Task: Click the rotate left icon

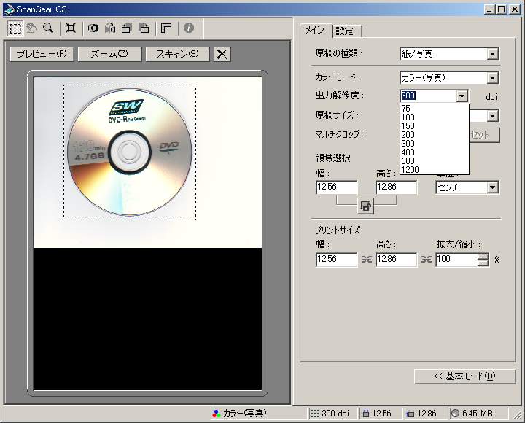Action: [x=127, y=28]
